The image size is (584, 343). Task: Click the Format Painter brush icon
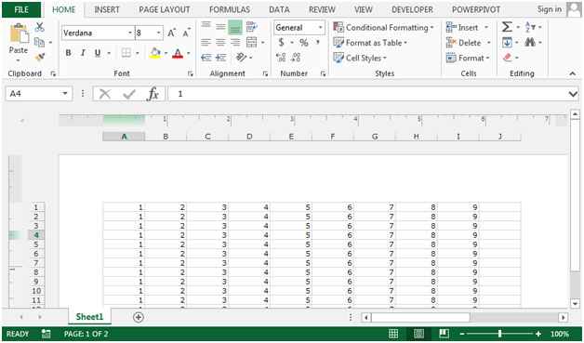click(x=39, y=58)
